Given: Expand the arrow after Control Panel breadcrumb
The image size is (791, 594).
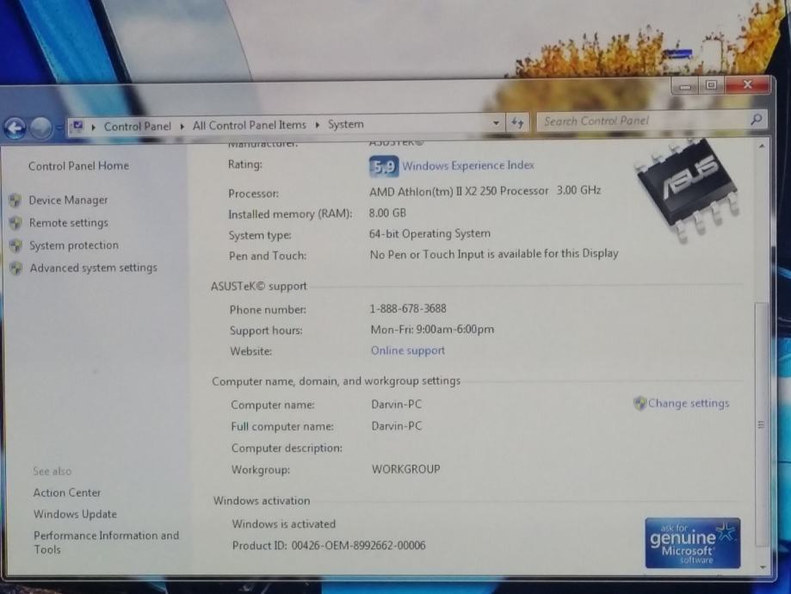Looking at the screenshot, I should 182,127.
